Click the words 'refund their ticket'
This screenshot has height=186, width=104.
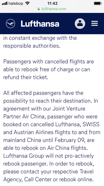tap(25, 77)
